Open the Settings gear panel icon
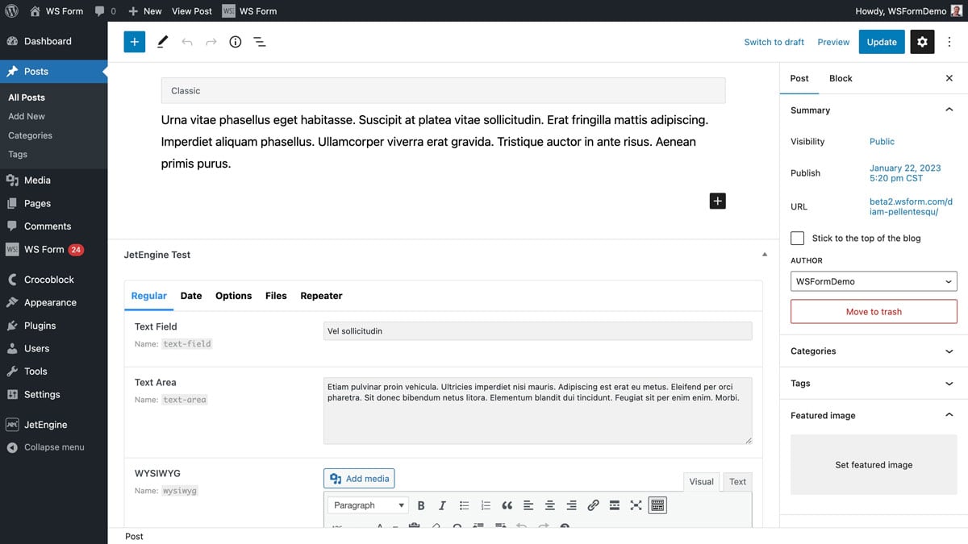Image resolution: width=968 pixels, height=544 pixels. pos(922,41)
